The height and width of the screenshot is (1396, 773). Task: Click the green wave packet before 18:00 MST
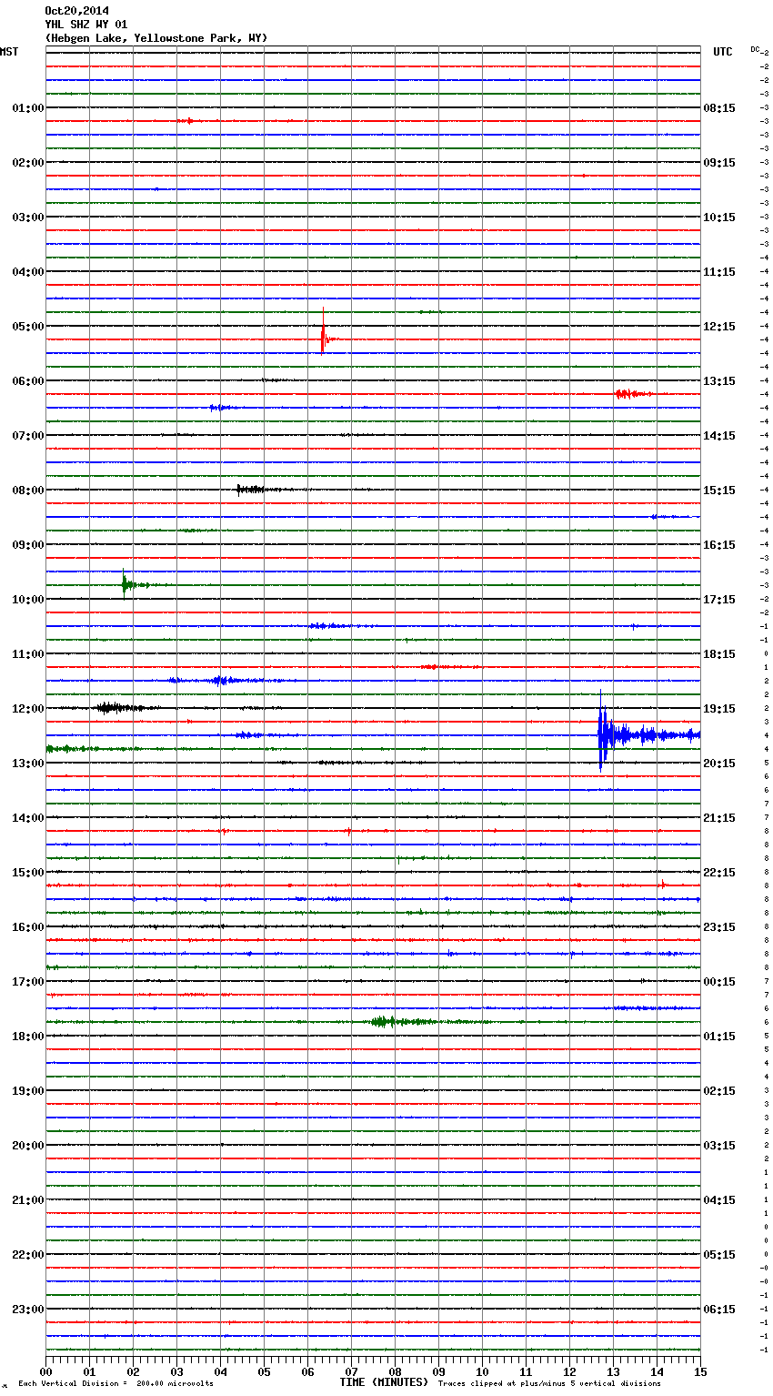pos(384,1021)
